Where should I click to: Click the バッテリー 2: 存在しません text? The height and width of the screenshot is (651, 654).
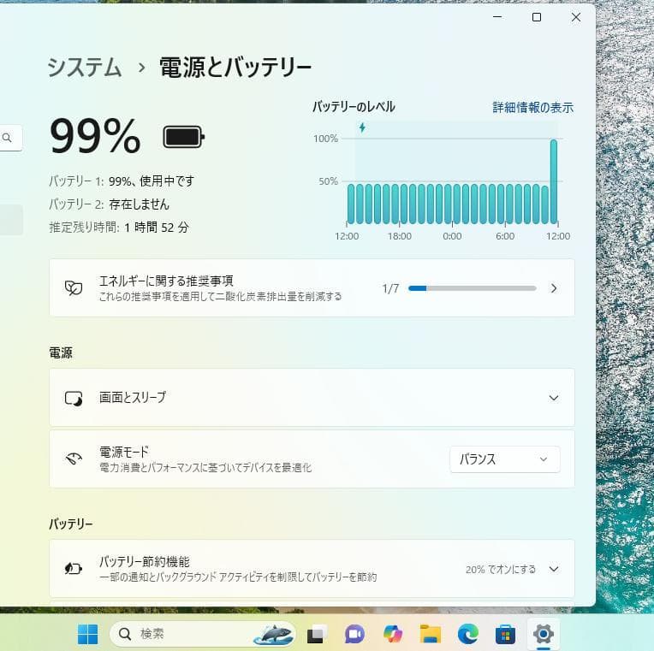[109, 204]
